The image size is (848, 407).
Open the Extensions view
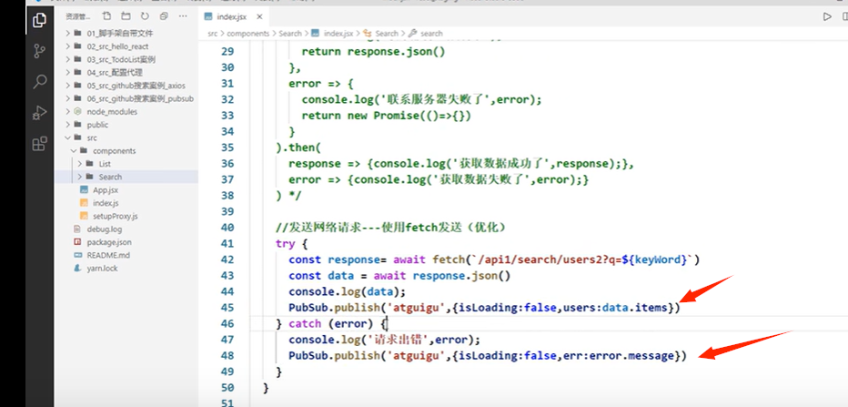coord(39,144)
